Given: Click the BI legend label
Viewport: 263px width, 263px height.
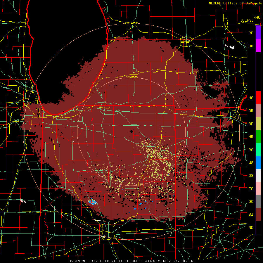Looking at the screenshot, I should click(x=251, y=214).
